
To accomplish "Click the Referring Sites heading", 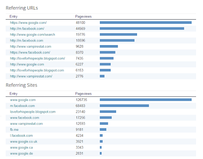I will 22,85.
